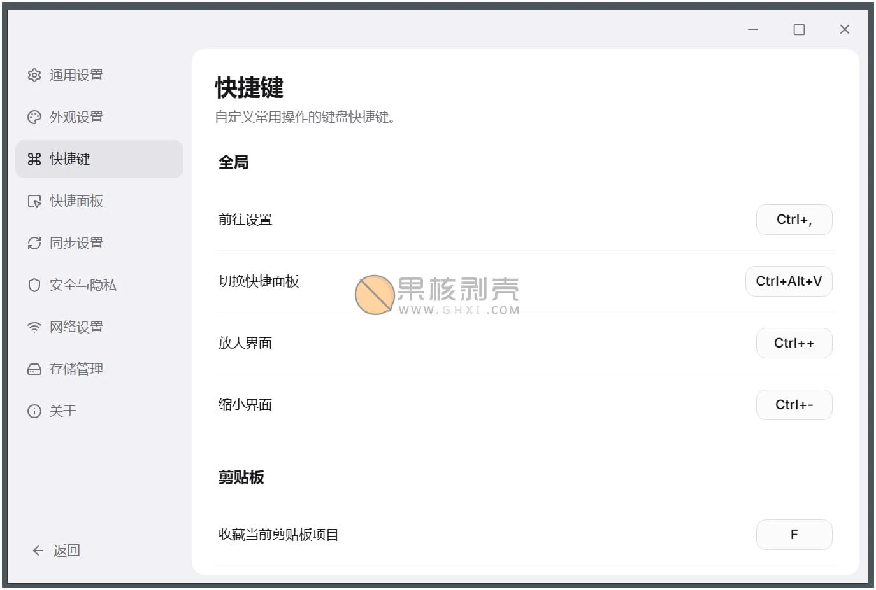Viewport: 876px width, 590px height.
Task: Close the settings window
Action: click(x=845, y=29)
